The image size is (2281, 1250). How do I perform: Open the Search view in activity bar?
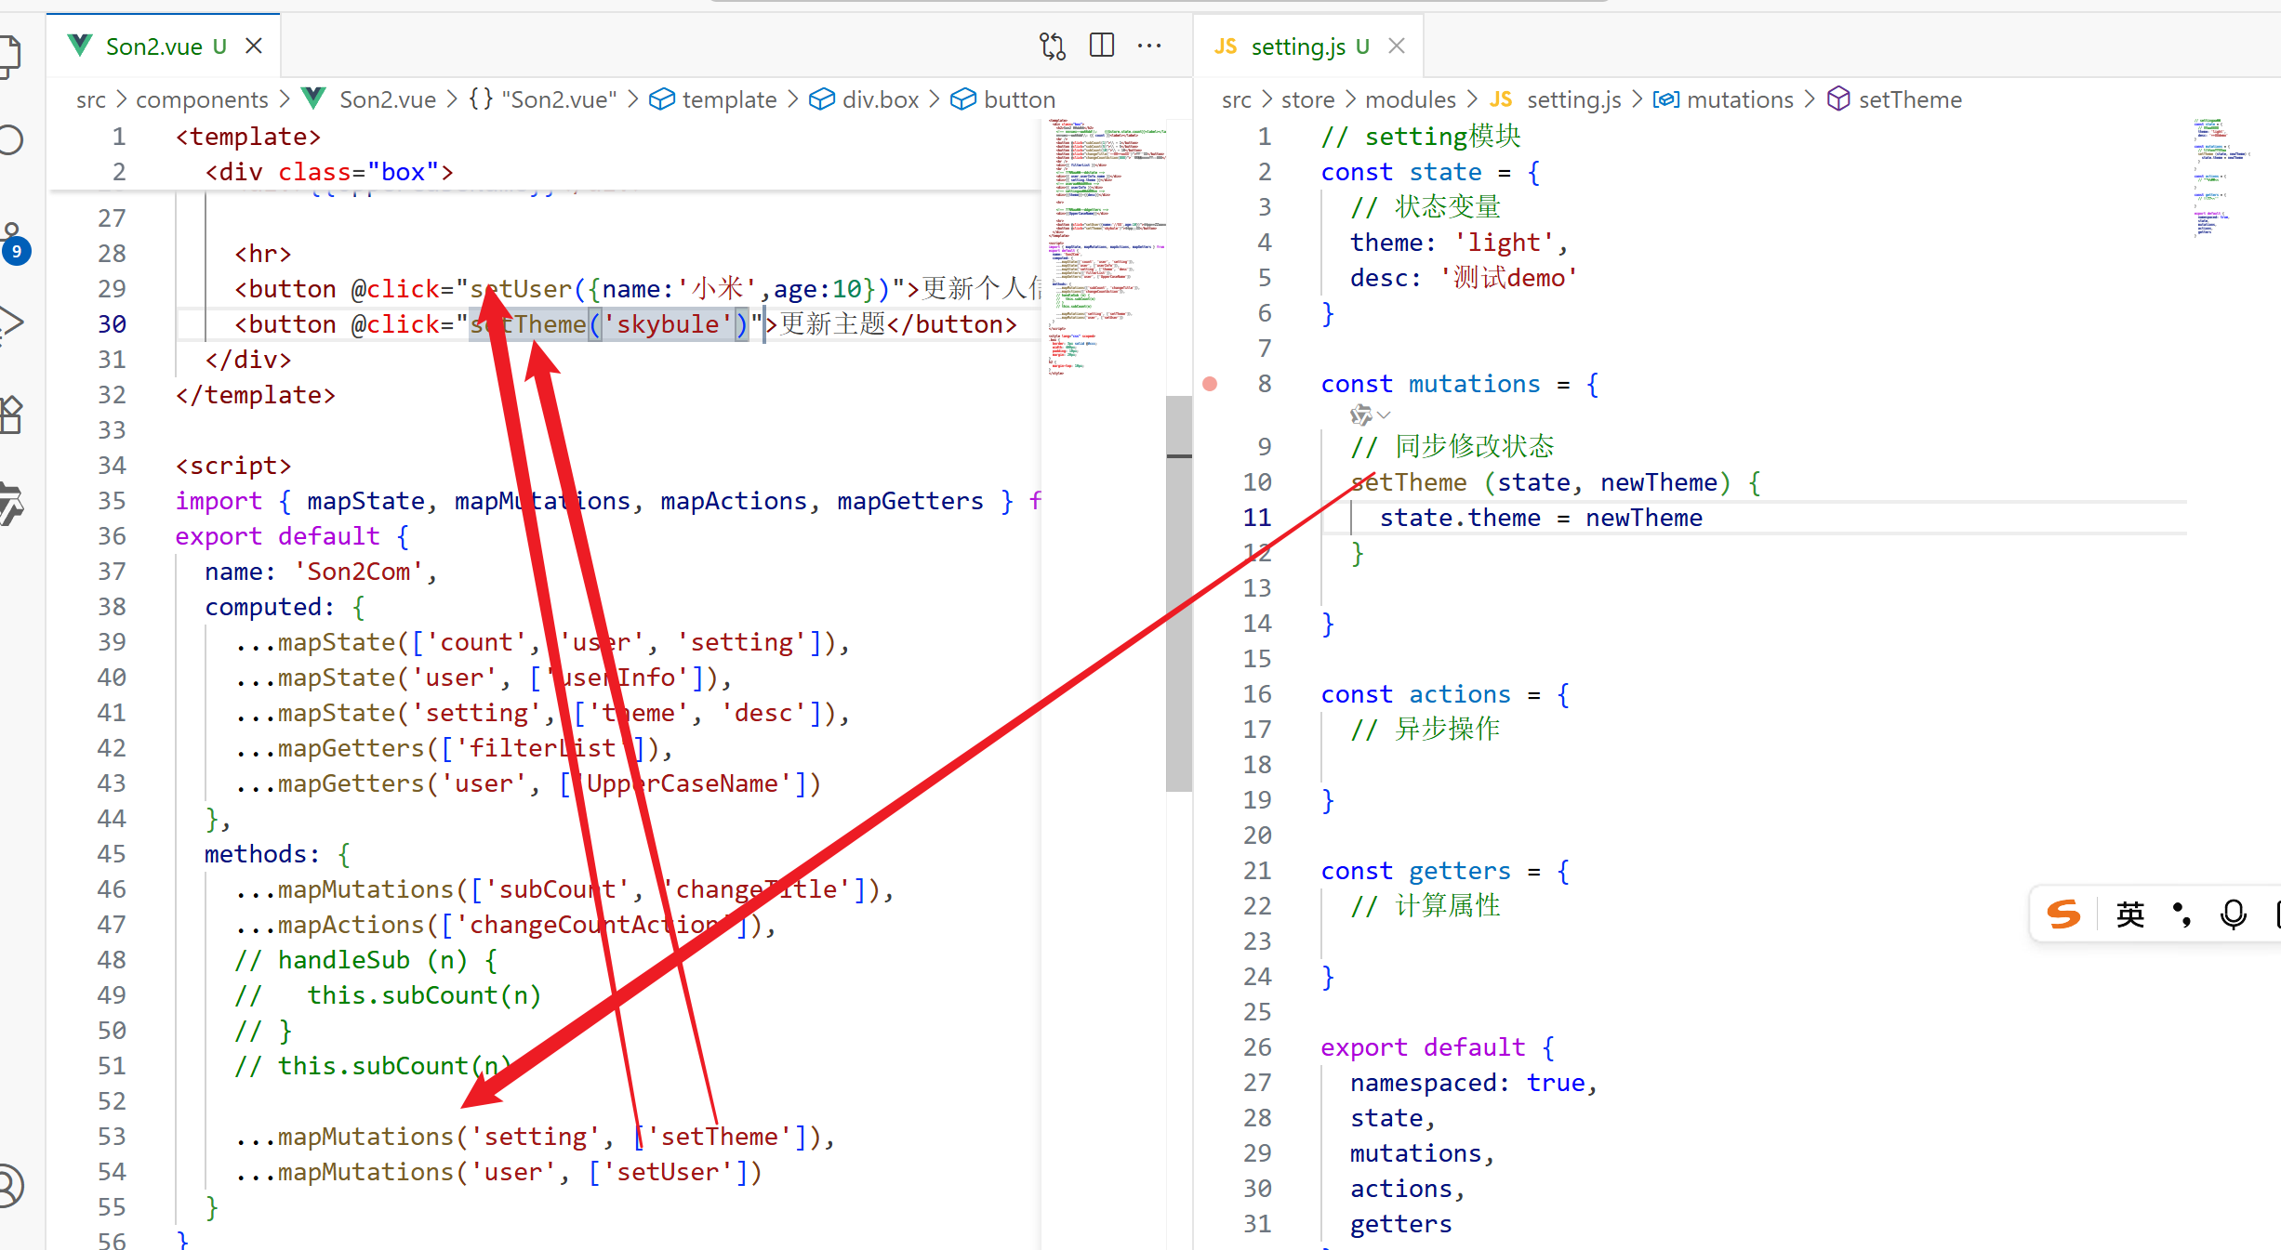9,139
